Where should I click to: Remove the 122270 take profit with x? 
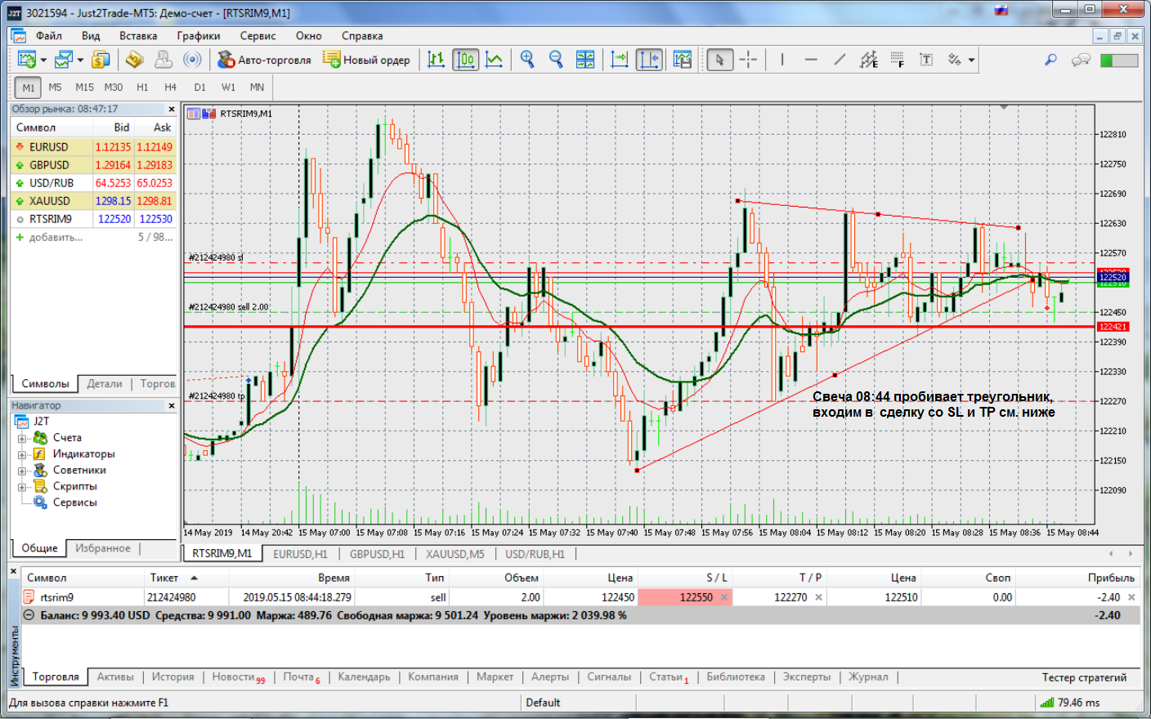pyautogui.click(x=818, y=597)
